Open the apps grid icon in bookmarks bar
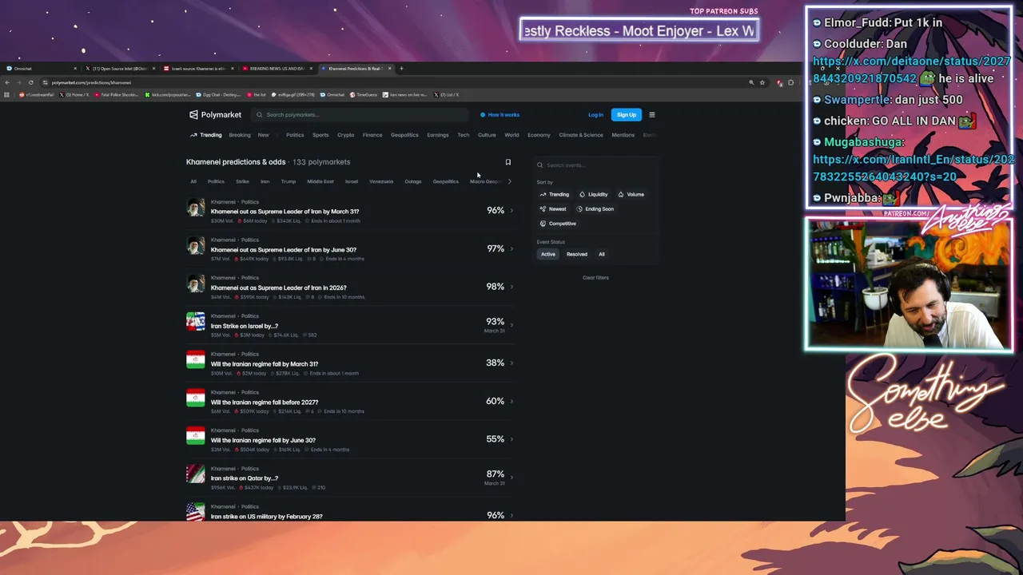Image resolution: width=1023 pixels, height=575 pixels. click(6, 95)
